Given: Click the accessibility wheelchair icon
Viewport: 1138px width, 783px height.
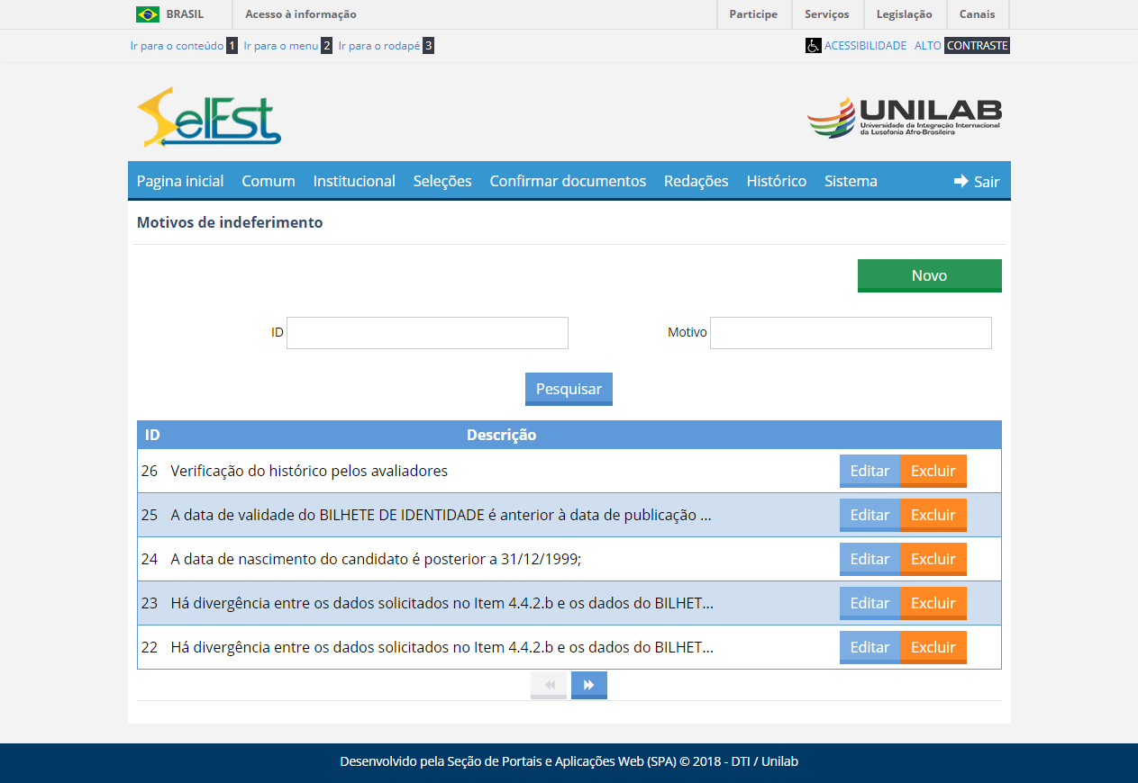Looking at the screenshot, I should click(813, 45).
